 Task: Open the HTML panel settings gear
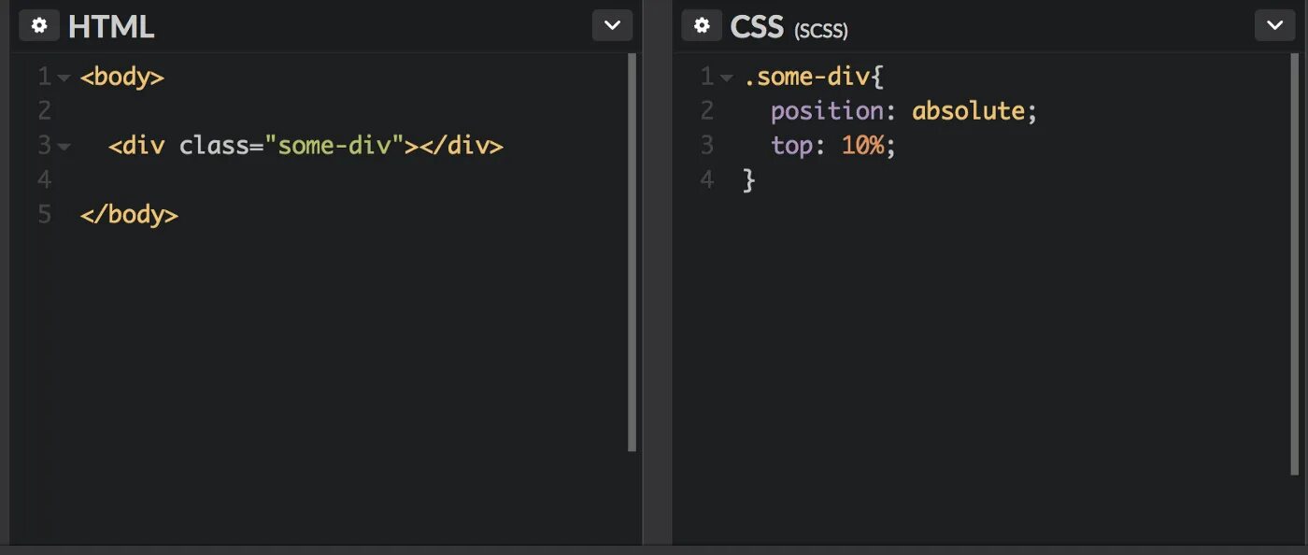(x=39, y=26)
